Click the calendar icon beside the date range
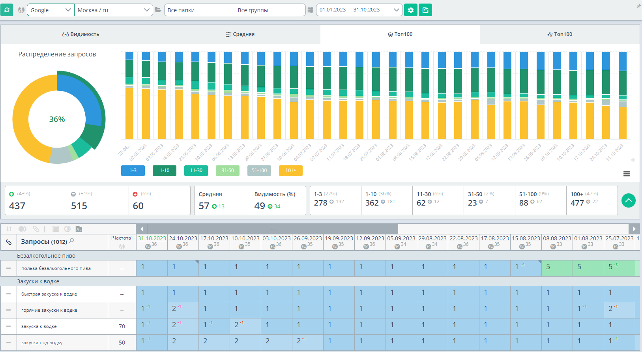Screen dimensions: 642x352 pos(310,10)
